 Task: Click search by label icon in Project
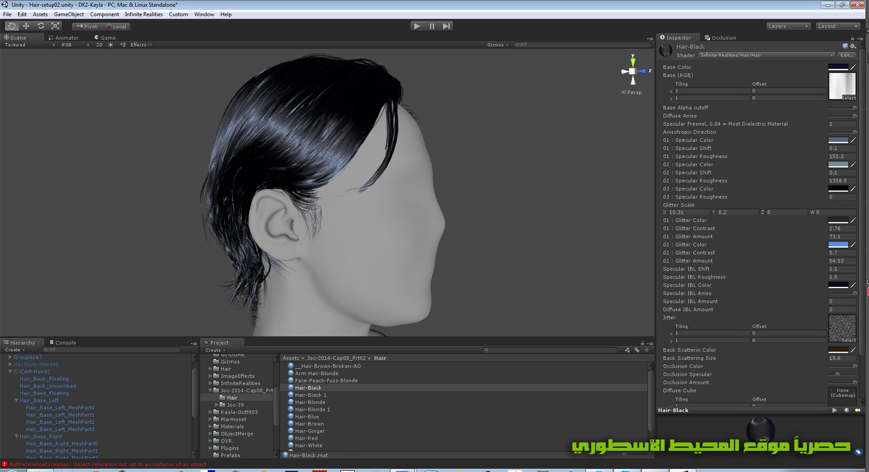[x=637, y=350]
